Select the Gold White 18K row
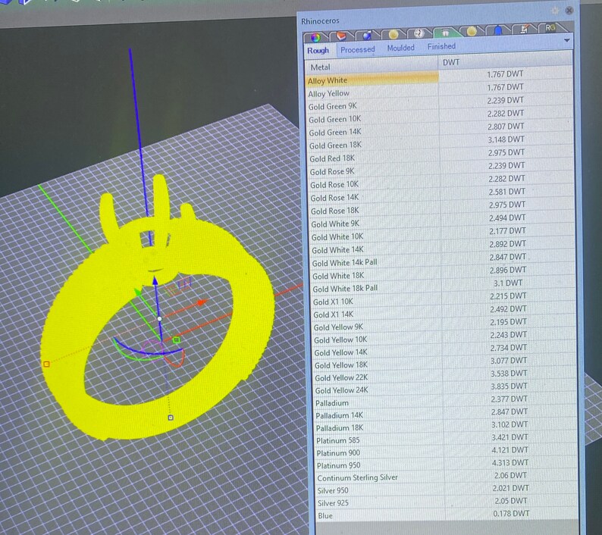 444,274
